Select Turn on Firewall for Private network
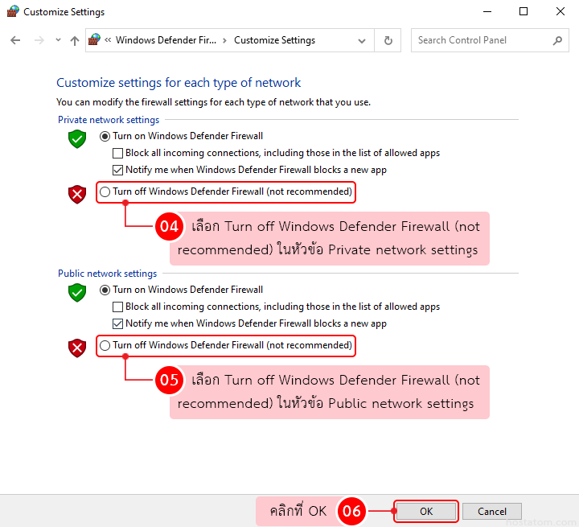Image resolution: width=579 pixels, height=527 pixels. 105,137
